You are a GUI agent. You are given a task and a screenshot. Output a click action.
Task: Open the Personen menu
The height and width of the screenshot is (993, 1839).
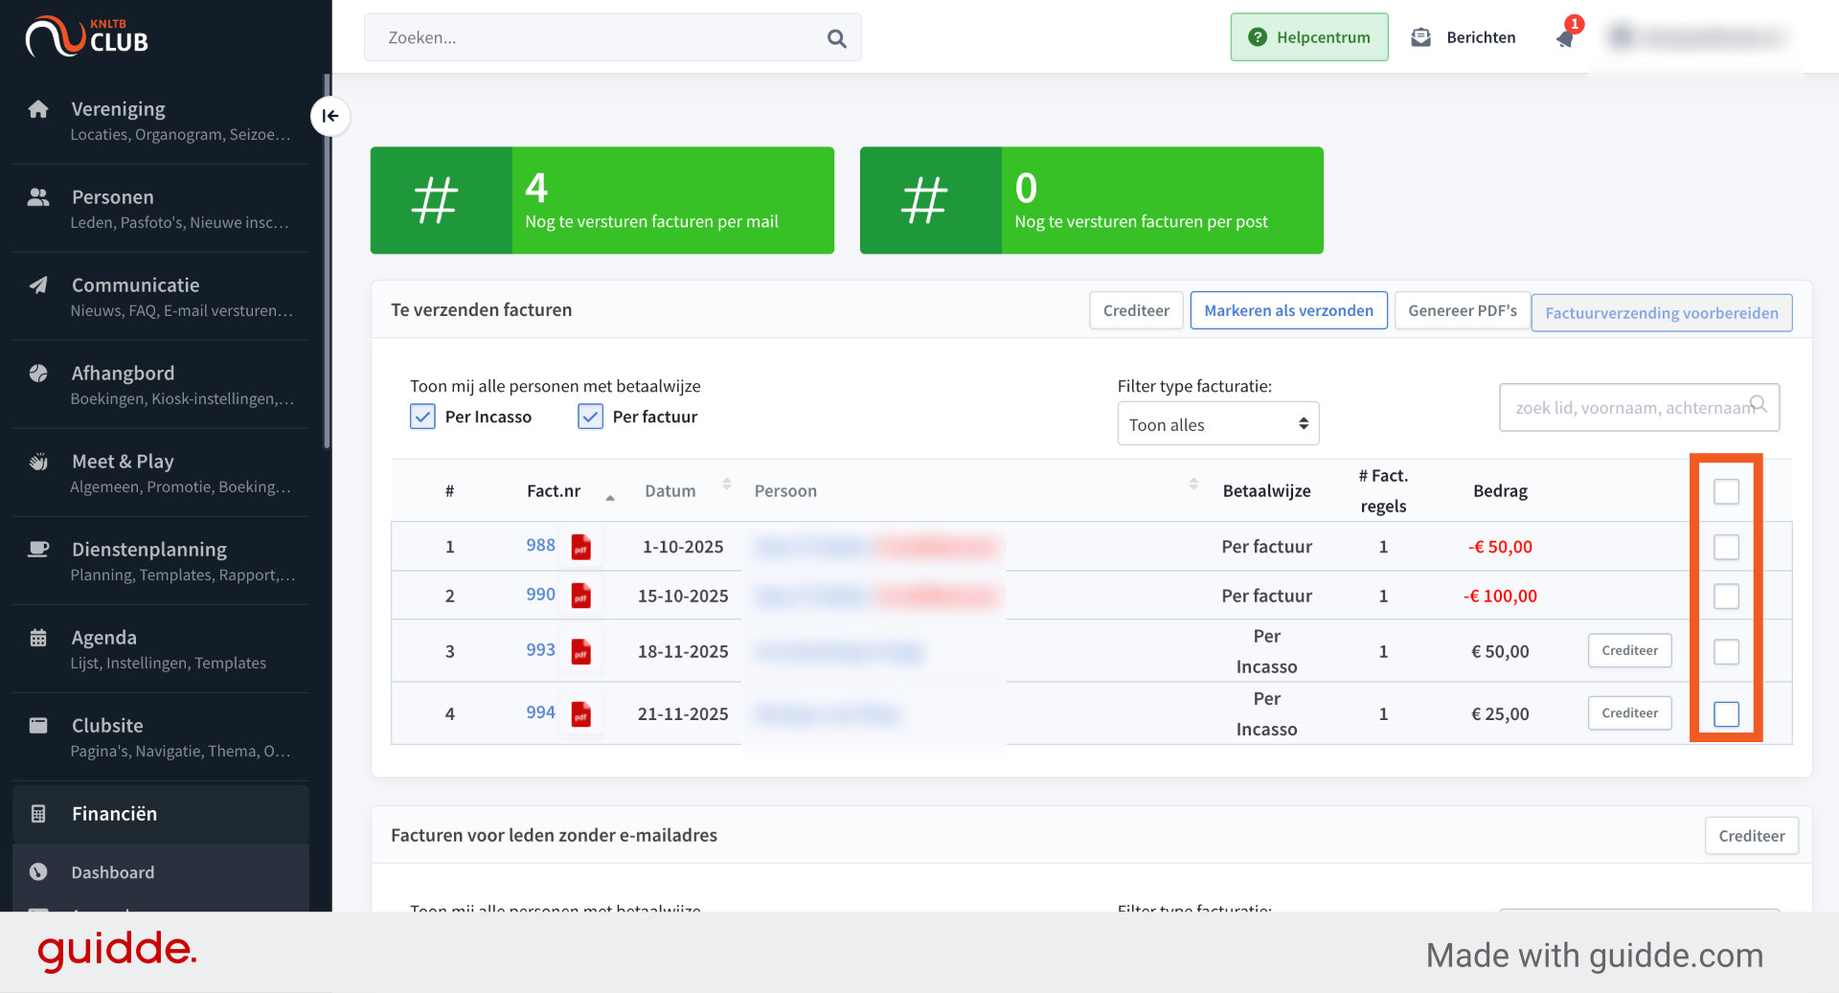pos(161,209)
